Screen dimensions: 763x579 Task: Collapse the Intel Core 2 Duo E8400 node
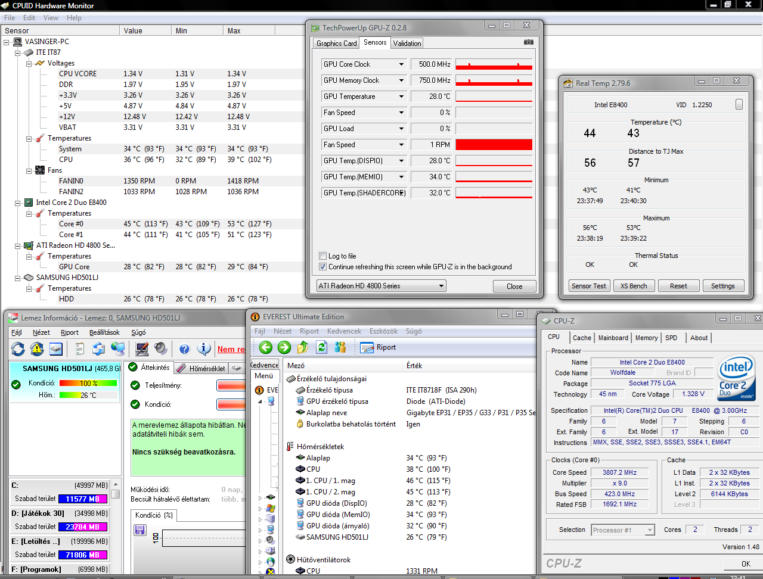[18, 203]
